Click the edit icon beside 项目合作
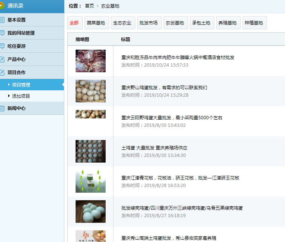285x242 pixels. 2,72
